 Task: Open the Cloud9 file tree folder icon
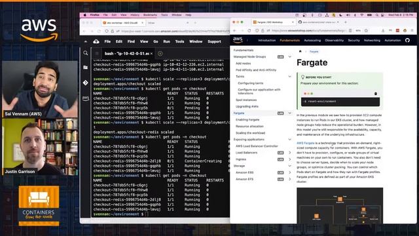coord(86,68)
